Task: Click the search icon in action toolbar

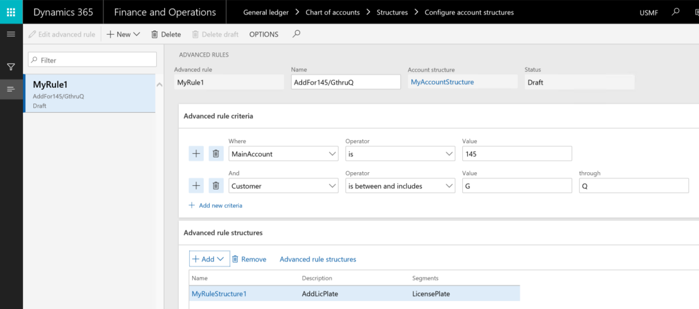Action: click(296, 34)
